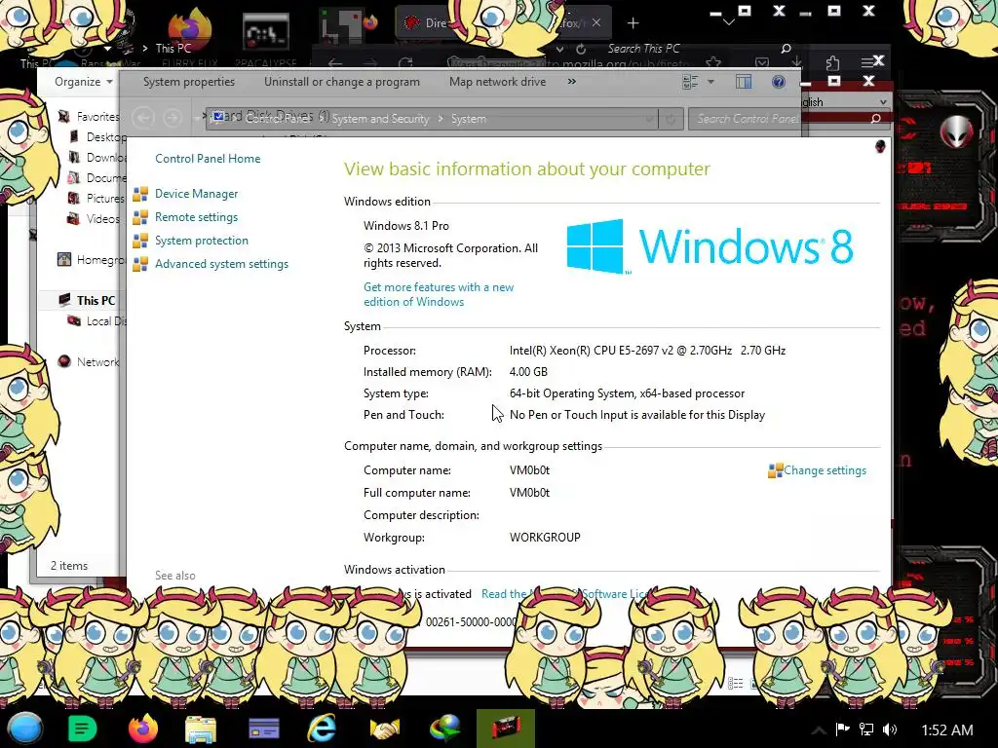Click System properties in Explorer toolbar
The height and width of the screenshot is (748, 998).
tap(188, 82)
